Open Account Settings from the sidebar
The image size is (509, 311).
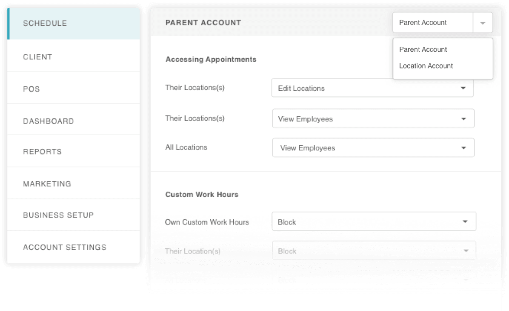(73, 247)
